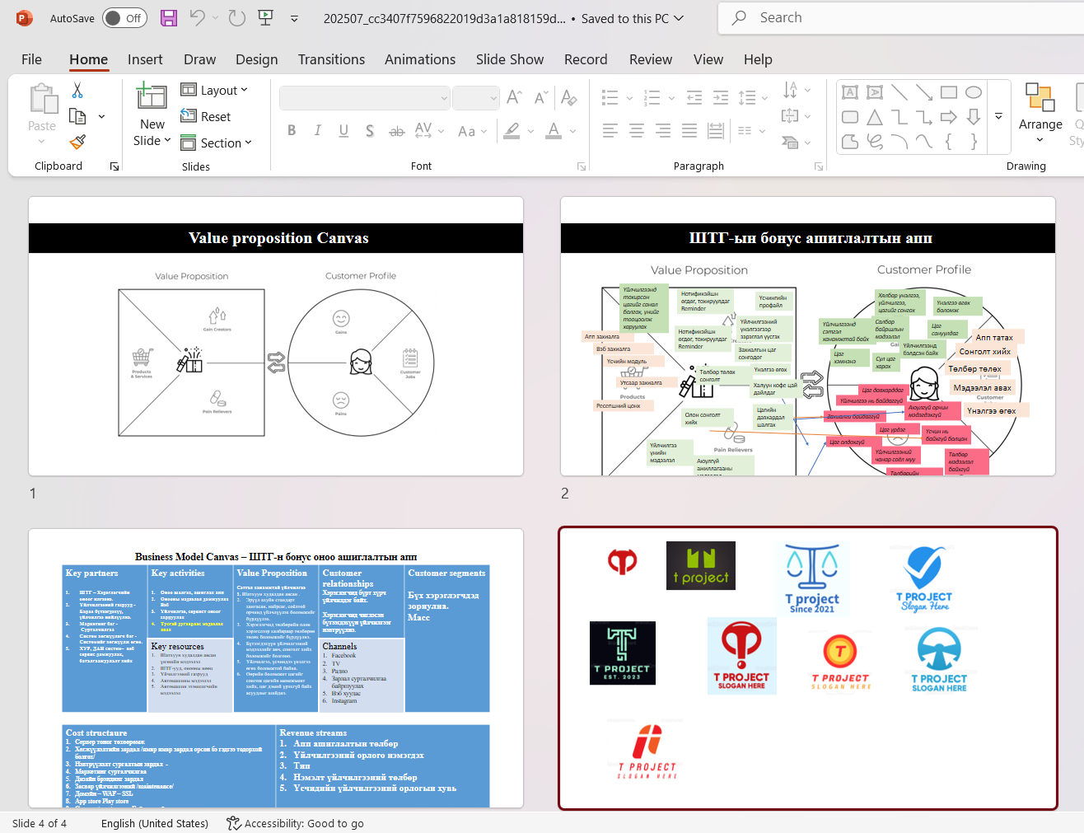Select the Right Arrow shape
The image size is (1084, 833).
pyautogui.click(x=949, y=117)
